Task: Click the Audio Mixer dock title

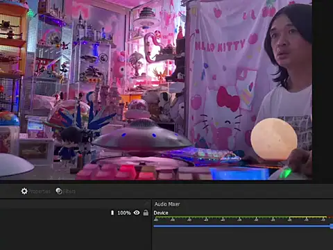Action: pos(167,204)
